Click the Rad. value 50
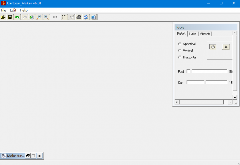This screenshot has width=240, height=165. (x=231, y=71)
